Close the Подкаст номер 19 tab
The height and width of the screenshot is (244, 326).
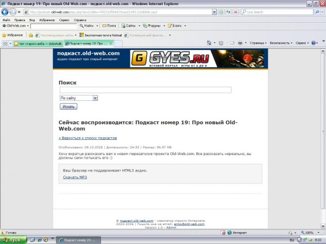[111, 43]
